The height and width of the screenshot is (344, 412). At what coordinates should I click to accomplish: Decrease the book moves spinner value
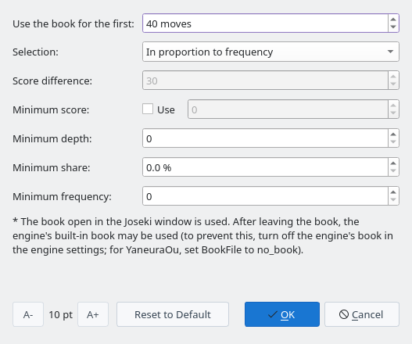(x=393, y=27)
